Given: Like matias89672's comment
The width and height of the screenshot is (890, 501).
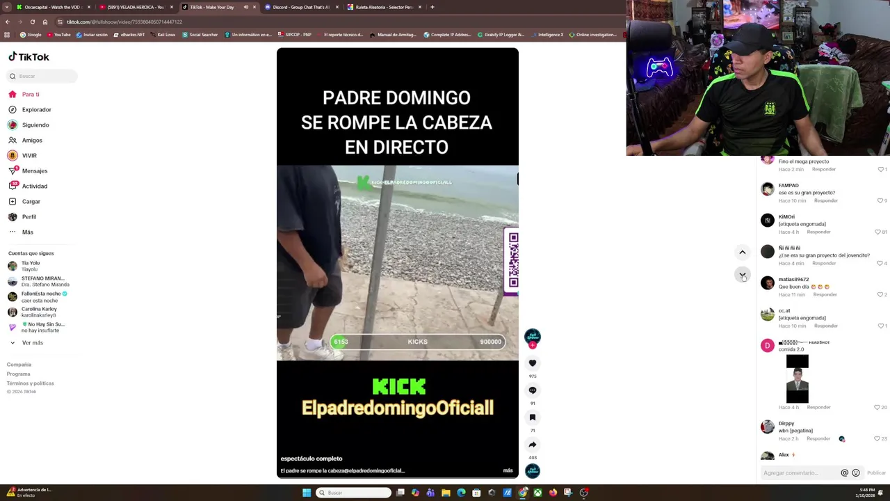Looking at the screenshot, I should pos(881,294).
